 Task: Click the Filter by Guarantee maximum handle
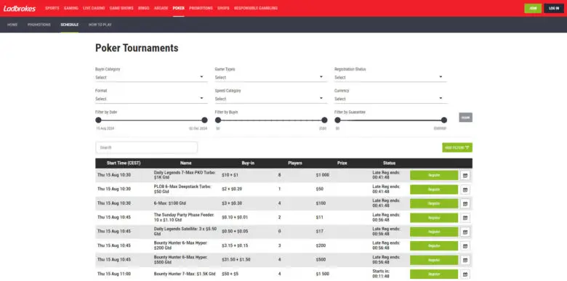click(444, 120)
